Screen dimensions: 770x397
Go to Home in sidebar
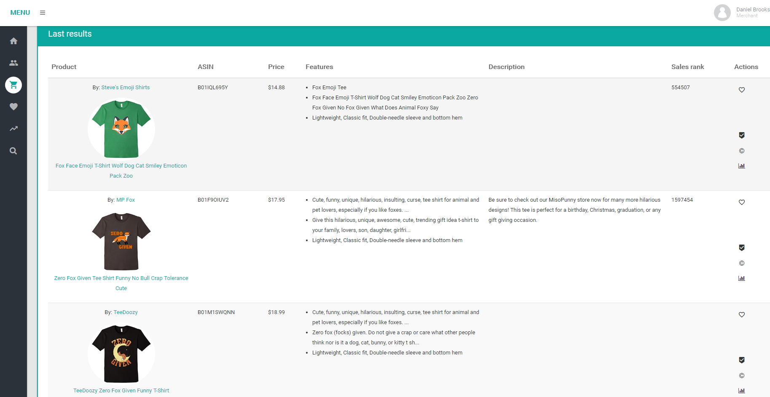pos(13,41)
